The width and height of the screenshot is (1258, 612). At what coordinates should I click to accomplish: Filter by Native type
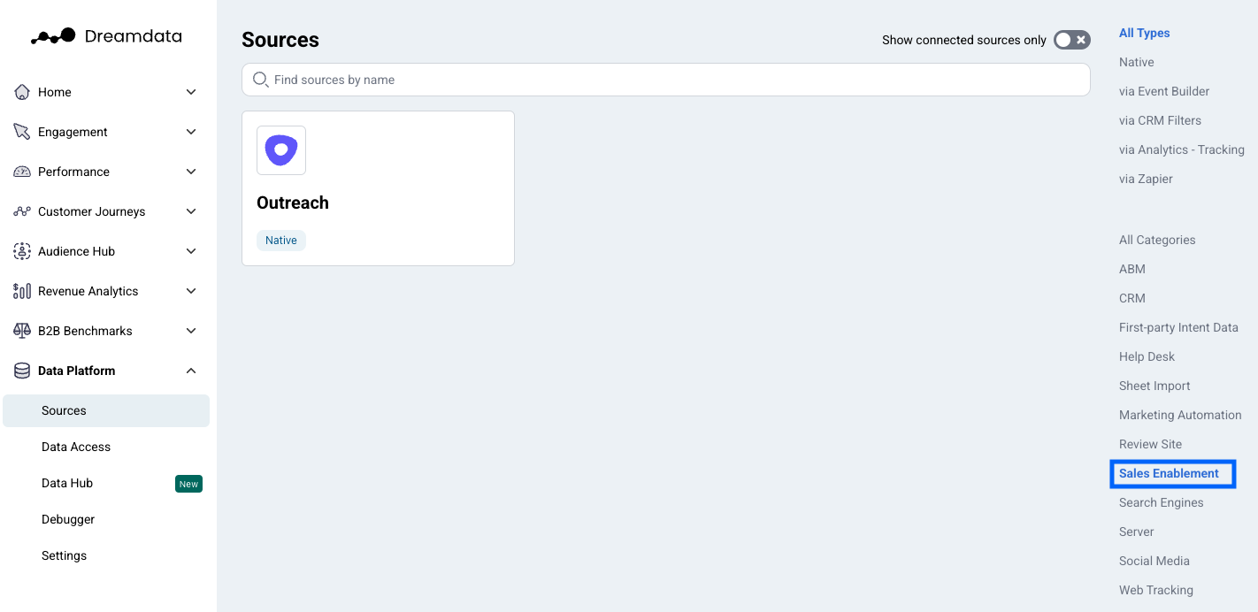[1136, 62]
